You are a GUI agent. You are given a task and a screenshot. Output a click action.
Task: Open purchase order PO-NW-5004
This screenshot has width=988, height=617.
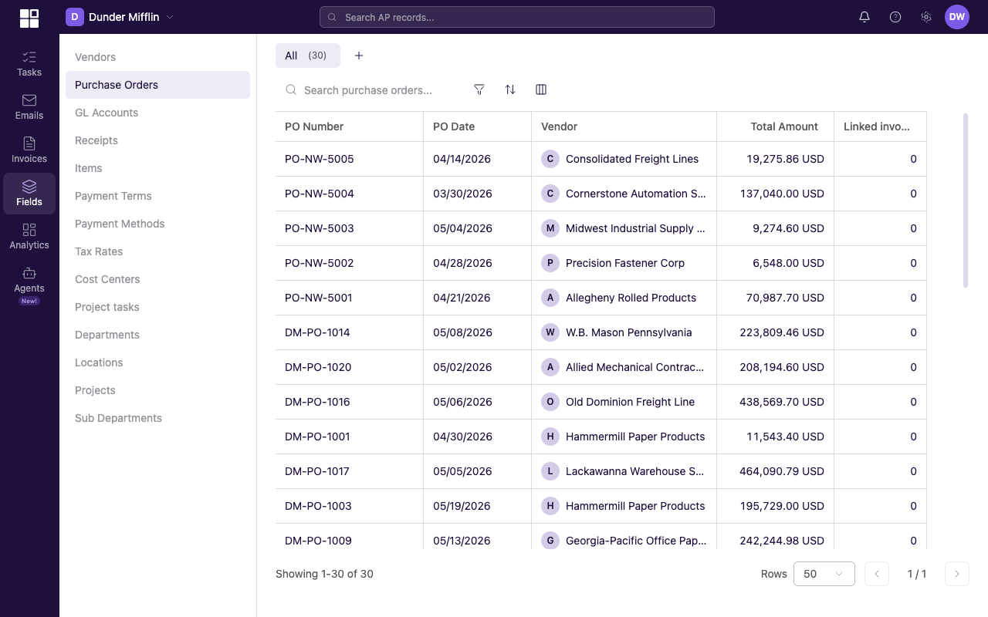pos(320,194)
